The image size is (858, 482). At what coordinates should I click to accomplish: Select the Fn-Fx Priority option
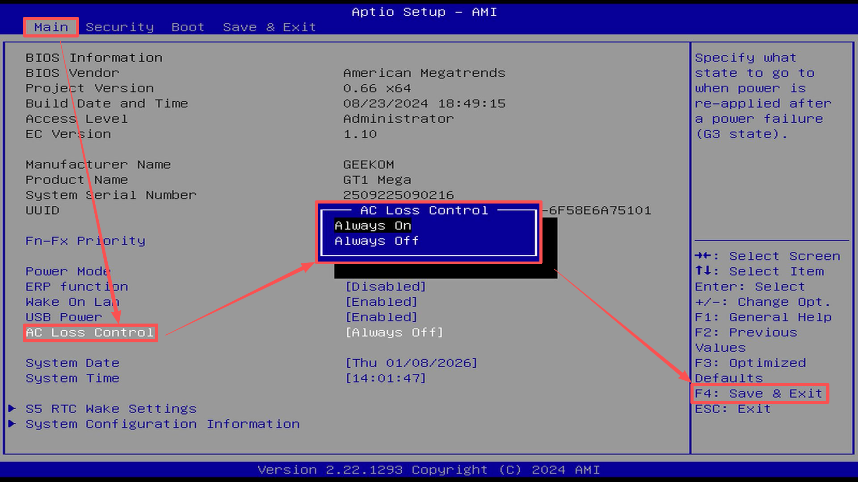point(85,241)
